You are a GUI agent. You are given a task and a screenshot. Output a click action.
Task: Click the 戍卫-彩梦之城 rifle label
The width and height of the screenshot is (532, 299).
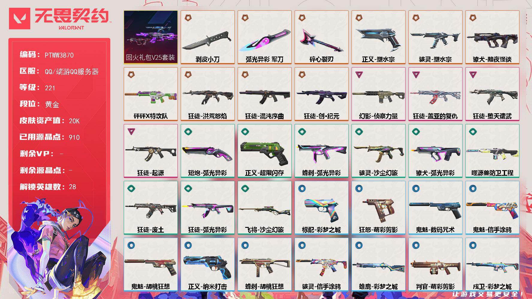click(x=492, y=286)
